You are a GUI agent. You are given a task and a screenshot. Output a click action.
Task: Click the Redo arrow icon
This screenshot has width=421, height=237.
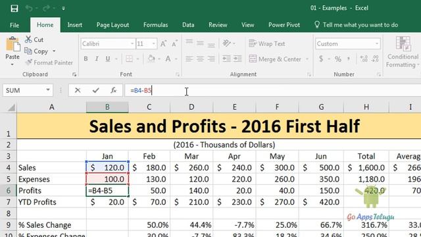pos(46,9)
